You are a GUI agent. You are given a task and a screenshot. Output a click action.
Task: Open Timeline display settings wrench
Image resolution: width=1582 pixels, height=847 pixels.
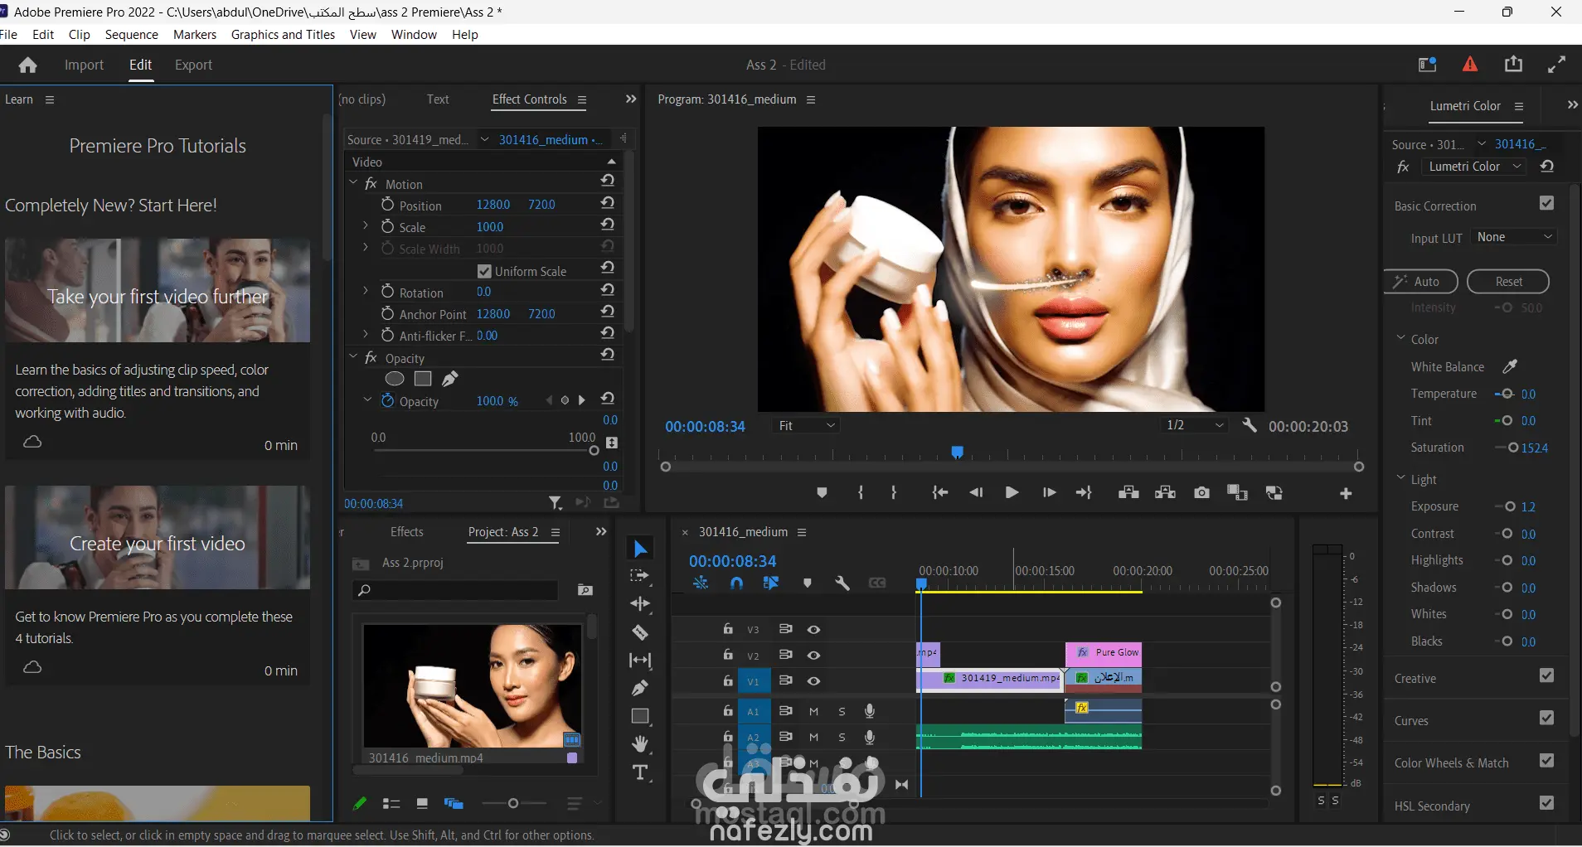pos(842,583)
